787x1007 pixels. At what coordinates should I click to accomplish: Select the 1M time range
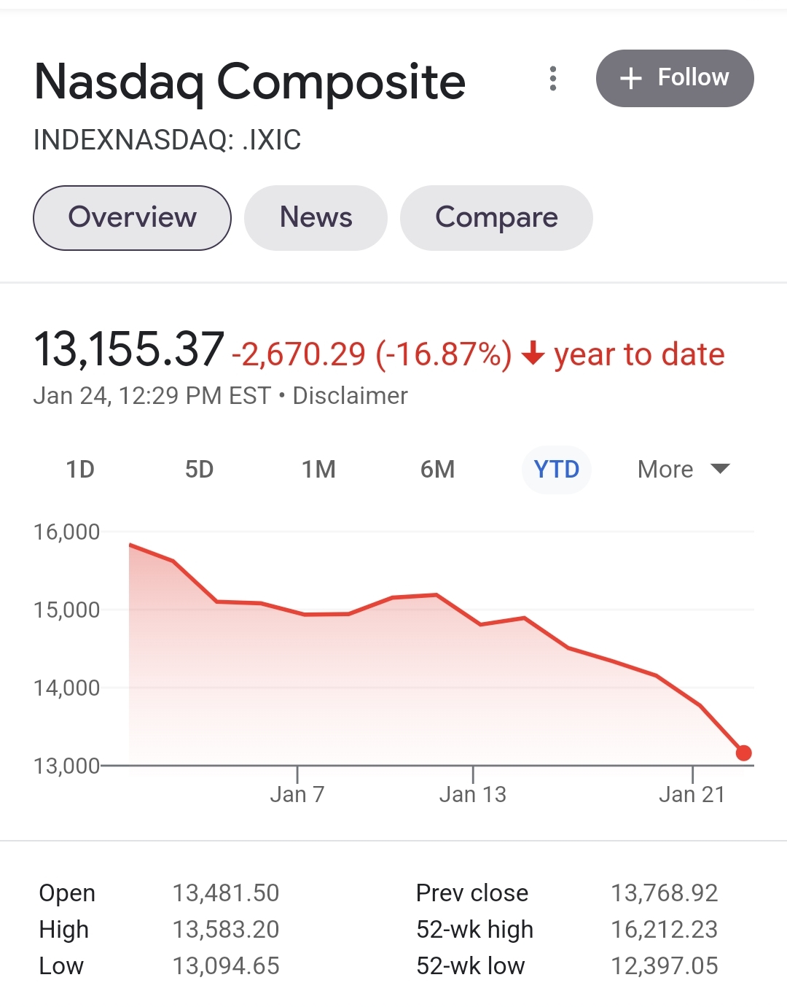(318, 470)
